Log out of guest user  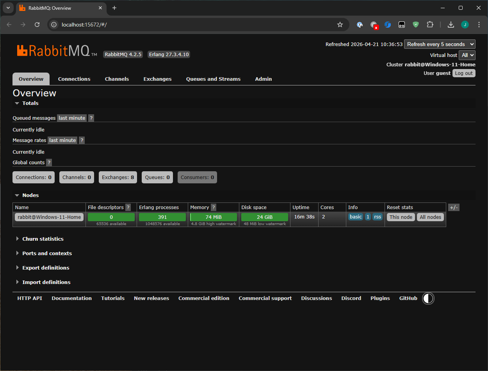click(464, 73)
